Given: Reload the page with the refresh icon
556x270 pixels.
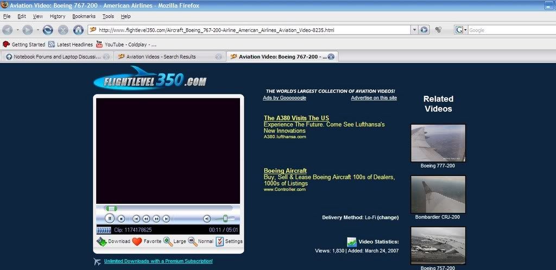Looking at the screenshot, I should pos(48,30).
